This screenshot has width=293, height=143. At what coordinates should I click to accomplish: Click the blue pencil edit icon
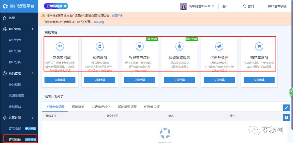coord(286,108)
